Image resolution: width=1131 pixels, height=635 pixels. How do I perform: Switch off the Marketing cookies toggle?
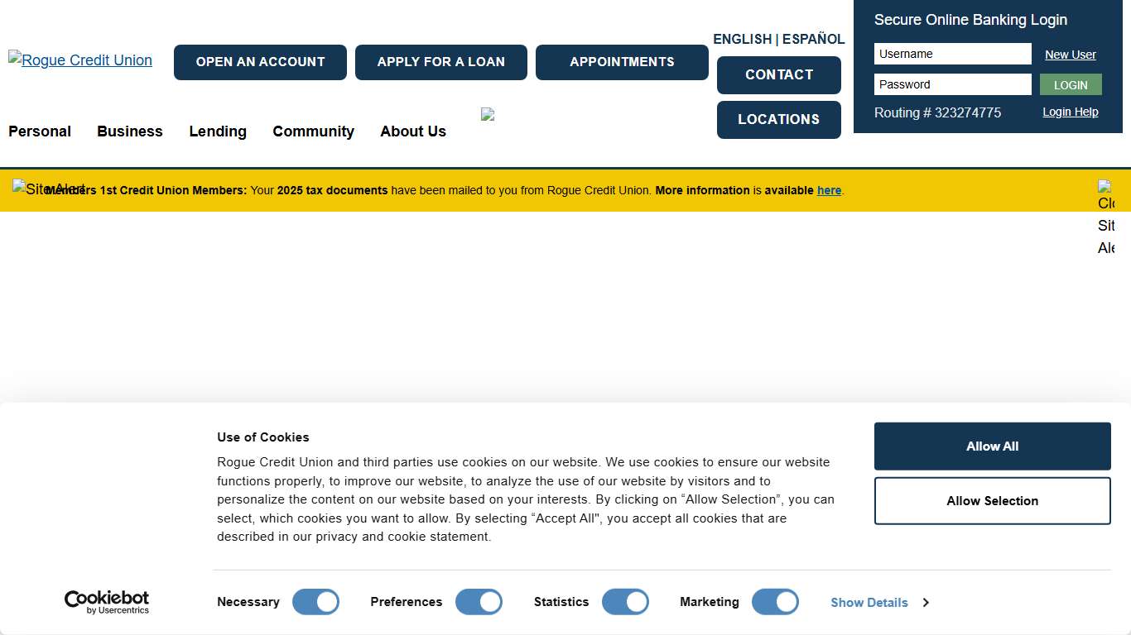[775, 602]
